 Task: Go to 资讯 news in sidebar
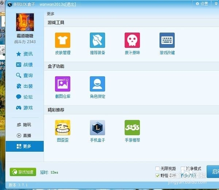coord(24,54)
